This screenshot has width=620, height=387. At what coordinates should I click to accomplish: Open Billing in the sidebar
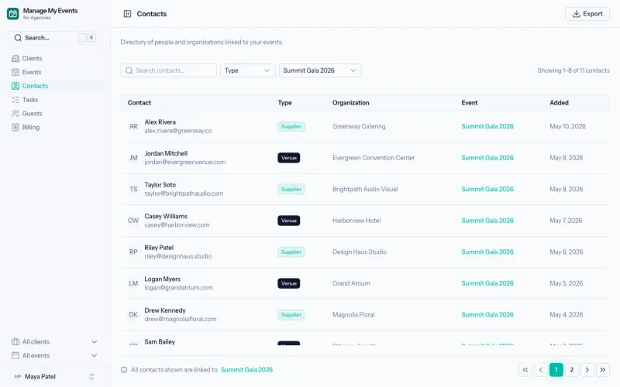pyautogui.click(x=54, y=128)
